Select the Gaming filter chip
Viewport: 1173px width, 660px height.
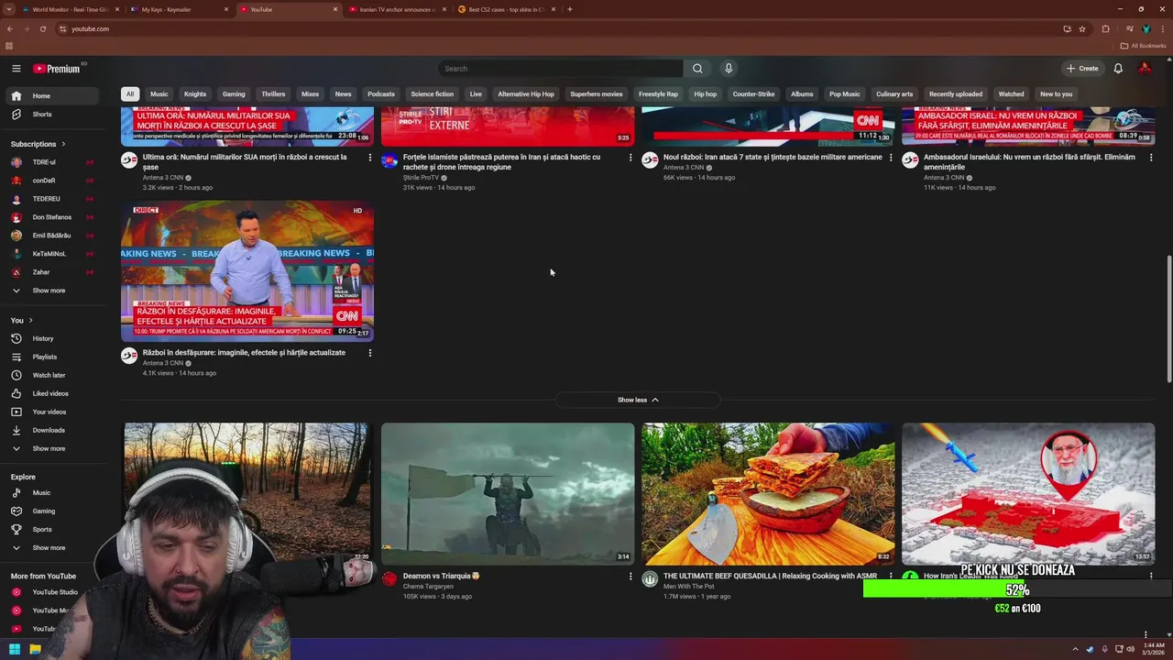[234, 93]
